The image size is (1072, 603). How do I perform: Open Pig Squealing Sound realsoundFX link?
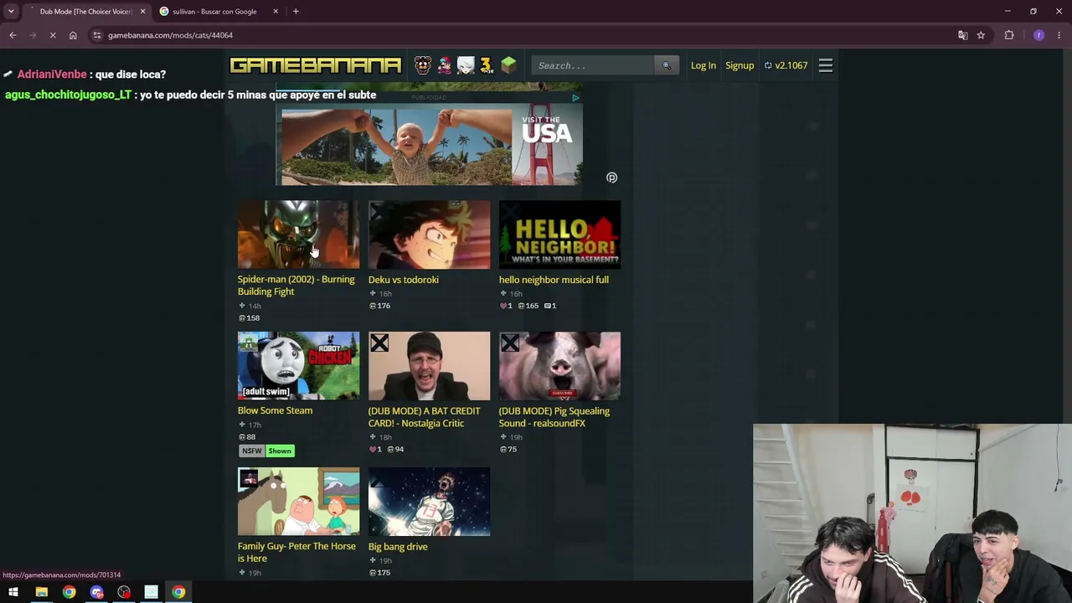[x=554, y=417]
